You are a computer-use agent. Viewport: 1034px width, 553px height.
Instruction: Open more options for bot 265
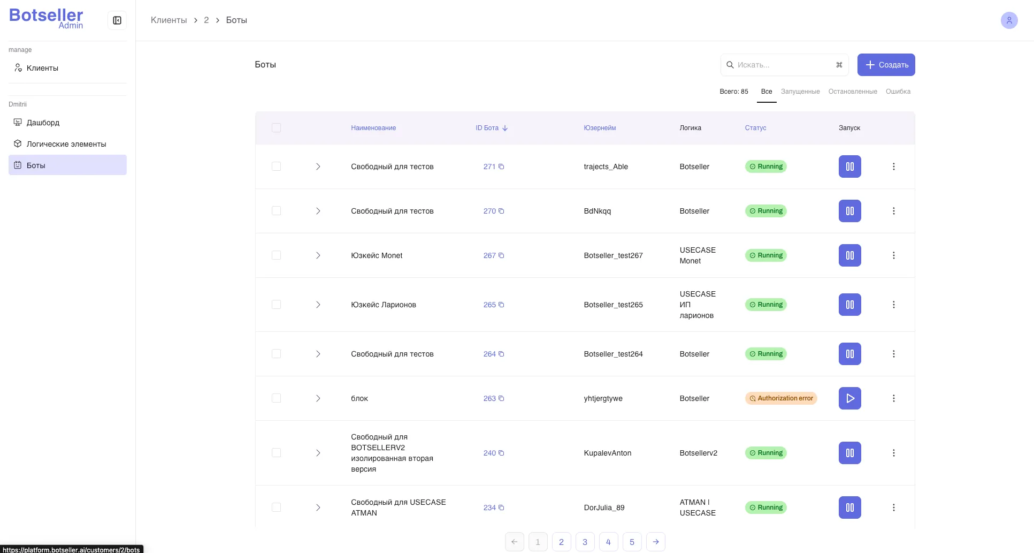click(893, 305)
